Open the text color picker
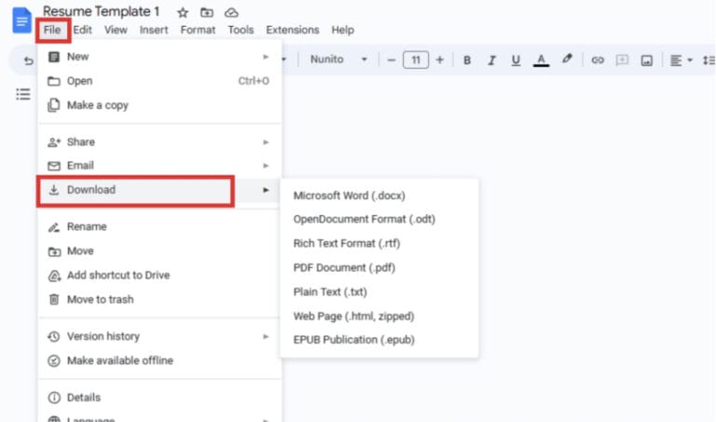The width and height of the screenshot is (716, 422). coord(541,61)
